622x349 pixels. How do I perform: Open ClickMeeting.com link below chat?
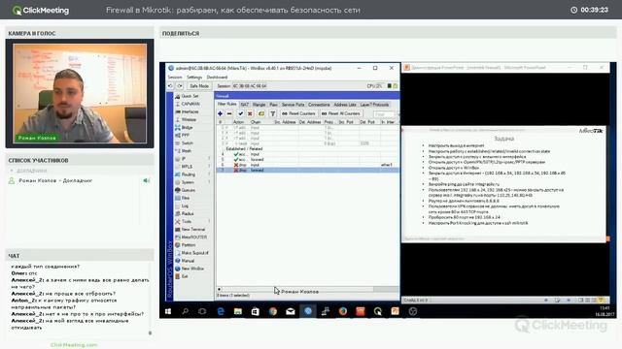pyautogui.click(x=74, y=345)
